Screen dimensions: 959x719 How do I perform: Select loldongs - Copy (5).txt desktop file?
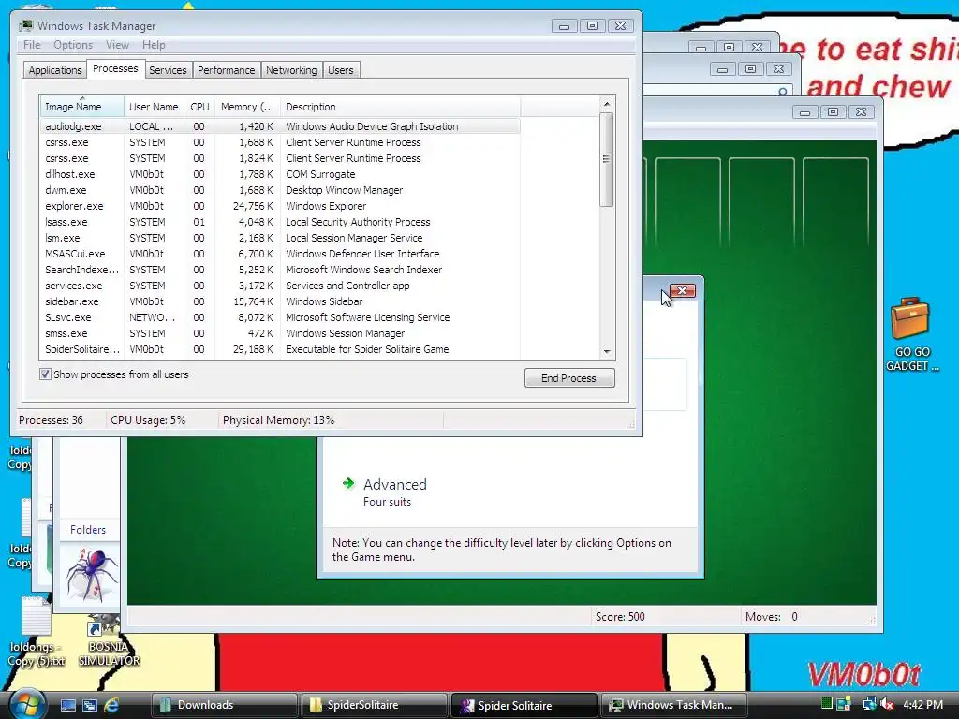(37, 633)
